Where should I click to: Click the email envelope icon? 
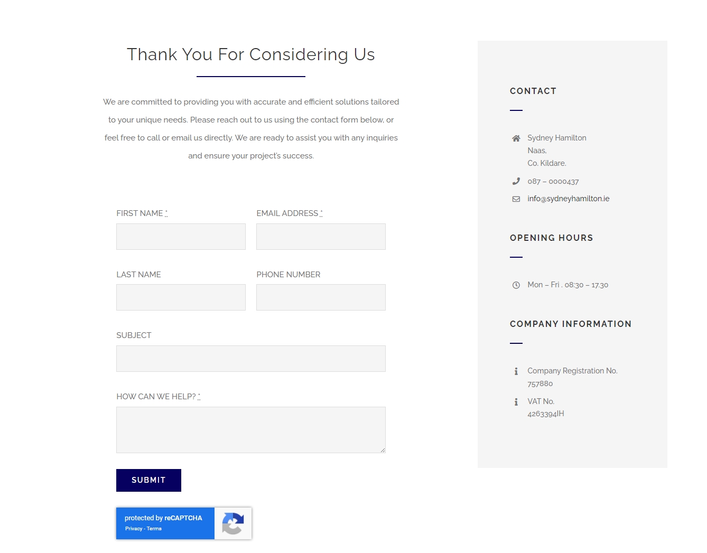pos(516,199)
